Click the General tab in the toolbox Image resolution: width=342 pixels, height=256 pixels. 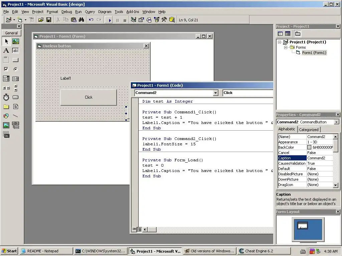11,33
